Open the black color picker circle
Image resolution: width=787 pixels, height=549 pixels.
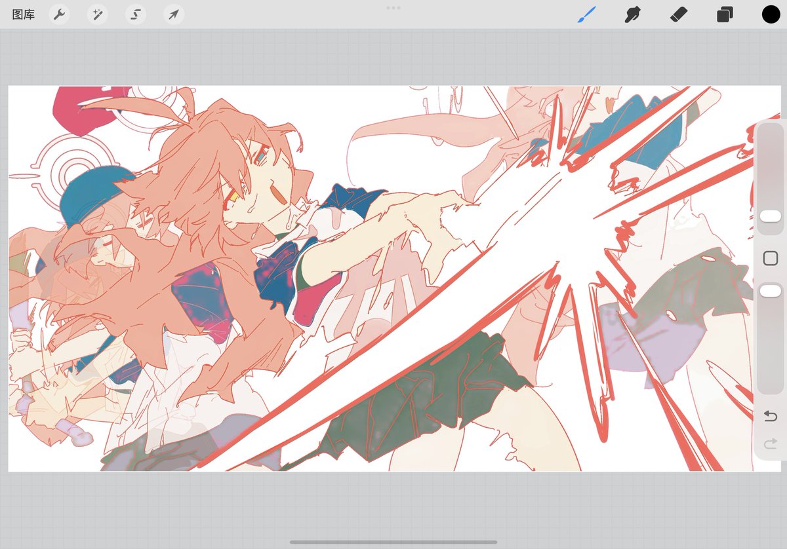coord(771,14)
